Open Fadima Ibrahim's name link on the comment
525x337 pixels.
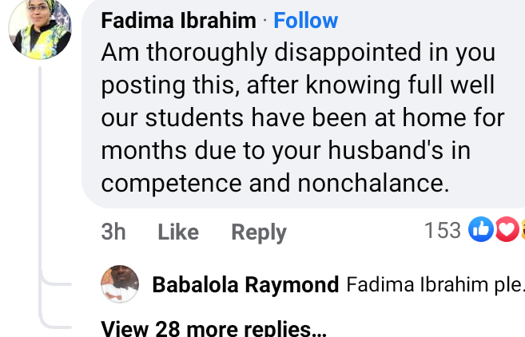click(179, 21)
